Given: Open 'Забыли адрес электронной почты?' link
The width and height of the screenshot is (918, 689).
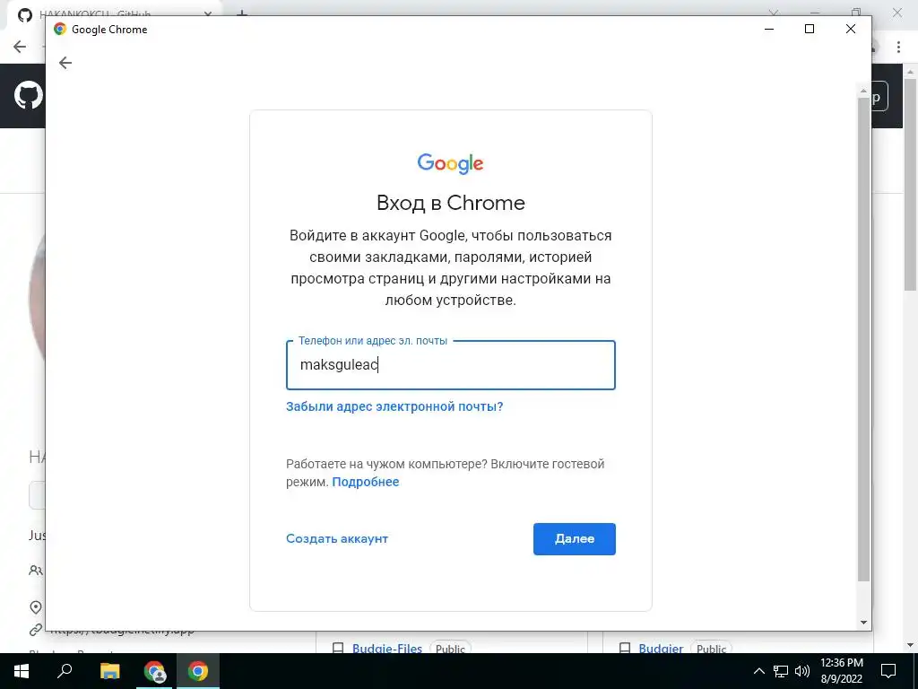Looking at the screenshot, I should (x=394, y=406).
